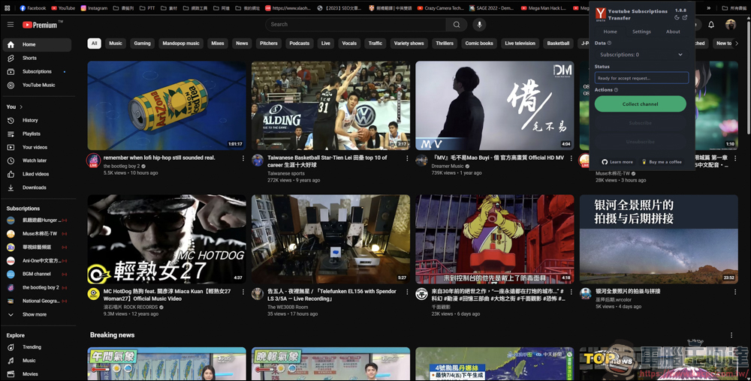This screenshot has height=381, width=751.
Task: Click the bootleg boy 2 channel avatar
Action: [x=93, y=160]
